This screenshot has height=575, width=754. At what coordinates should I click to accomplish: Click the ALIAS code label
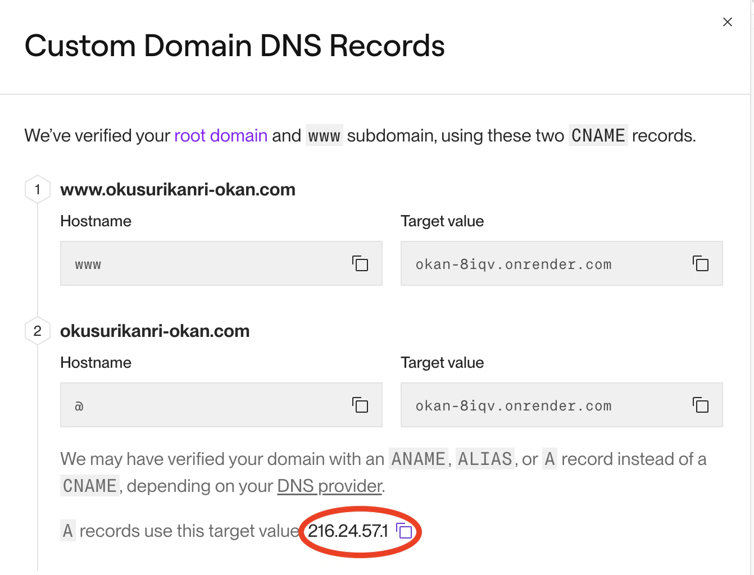tap(485, 459)
